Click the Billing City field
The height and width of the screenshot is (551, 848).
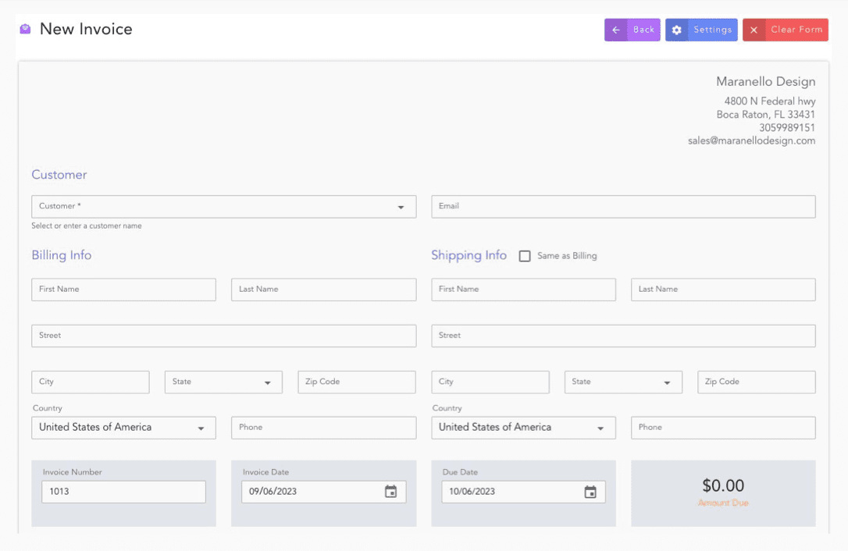point(91,382)
